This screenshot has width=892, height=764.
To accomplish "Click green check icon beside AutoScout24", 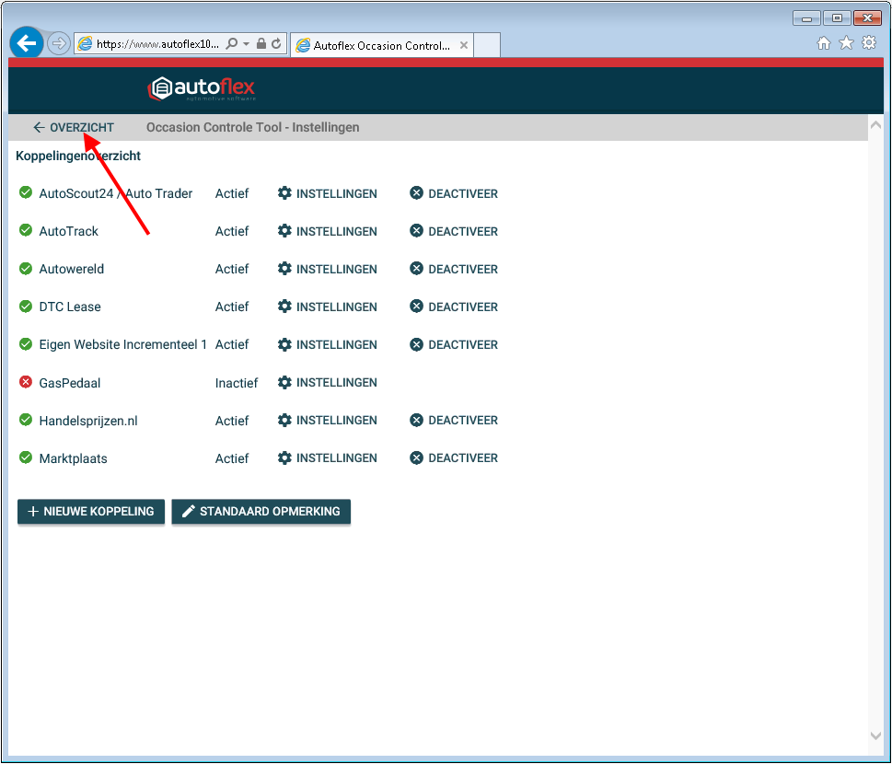I will coord(26,192).
